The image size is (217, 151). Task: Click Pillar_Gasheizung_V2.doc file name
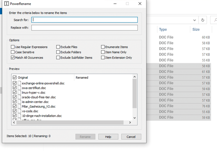click(x=39, y=107)
